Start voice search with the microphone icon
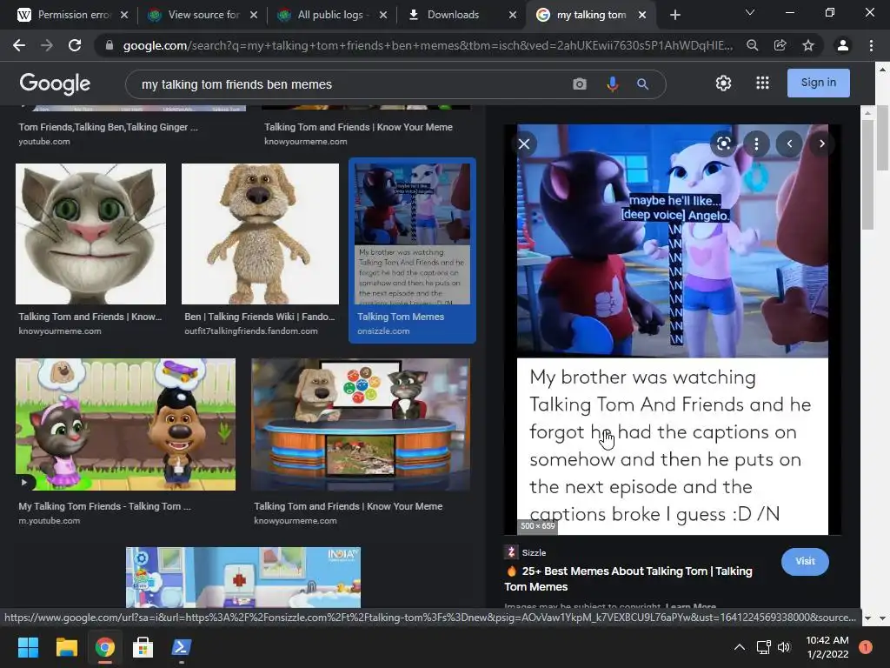Viewport: 890px width, 668px height. point(613,84)
